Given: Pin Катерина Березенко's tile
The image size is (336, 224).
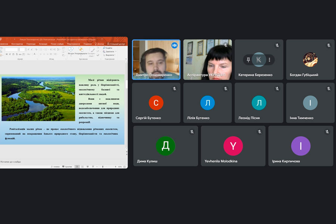Looking at the screenshot, I should click(248, 60).
